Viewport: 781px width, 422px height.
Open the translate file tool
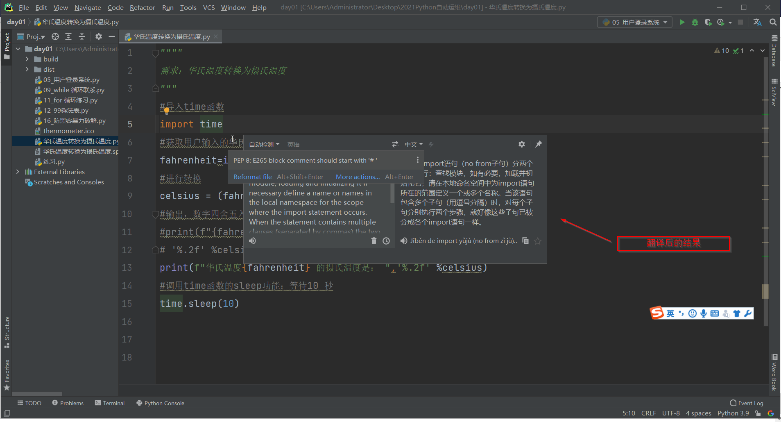point(757,22)
